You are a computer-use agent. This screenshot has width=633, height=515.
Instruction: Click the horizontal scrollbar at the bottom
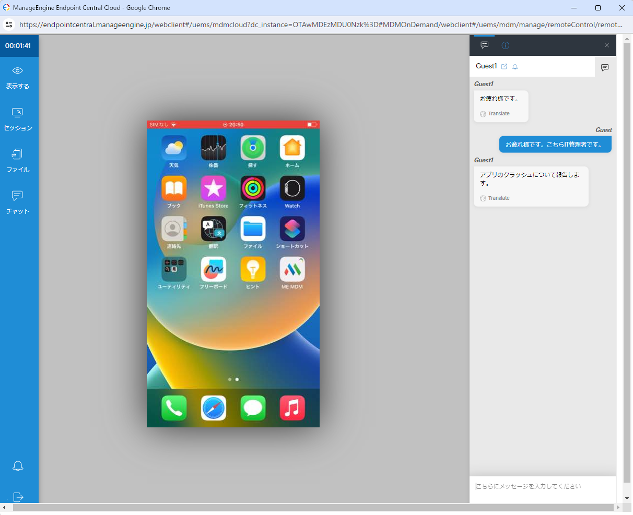pos(313,507)
